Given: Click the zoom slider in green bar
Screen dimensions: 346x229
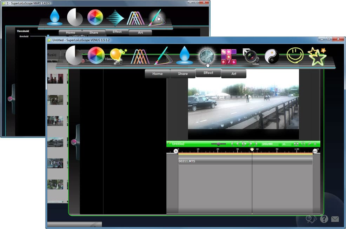Looking at the screenshot, I should (219, 144).
